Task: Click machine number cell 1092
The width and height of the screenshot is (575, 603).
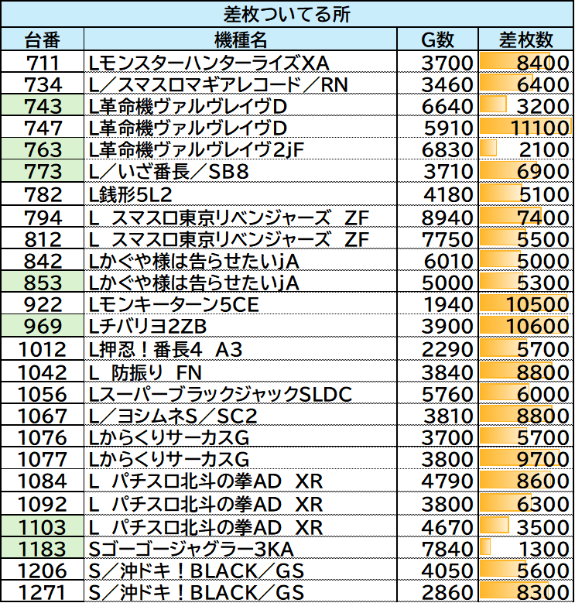Action: 43,503
